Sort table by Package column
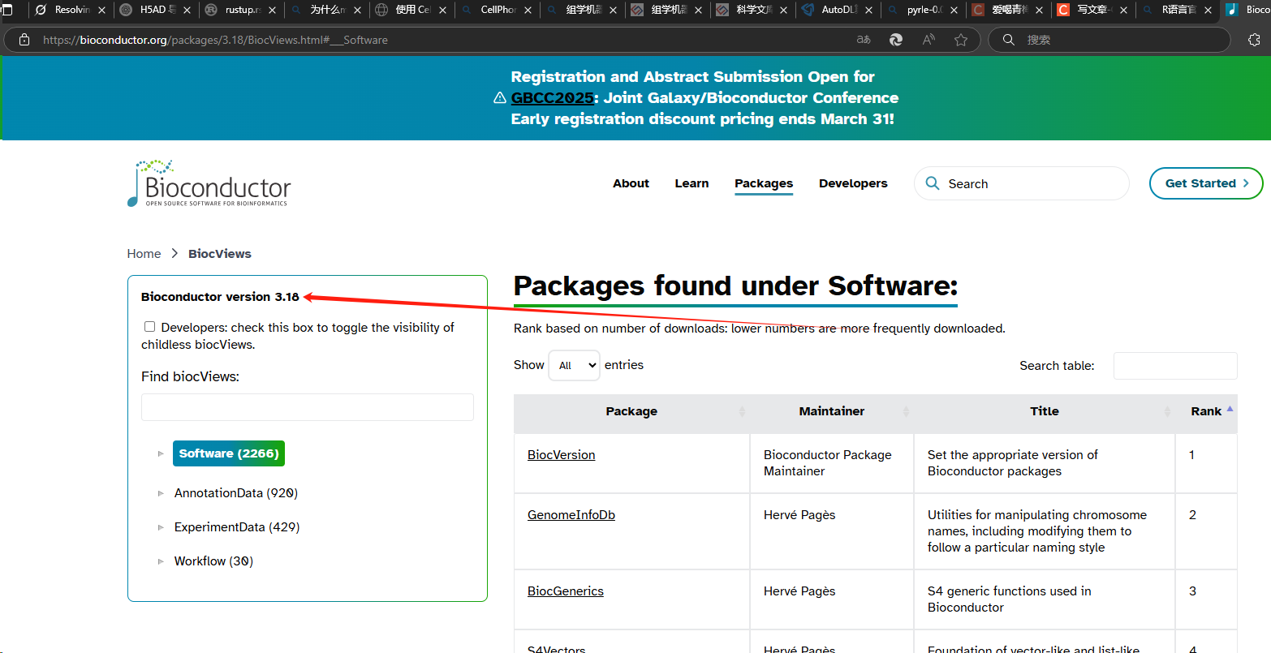Viewport: 1271px width, 653px height. (631, 411)
